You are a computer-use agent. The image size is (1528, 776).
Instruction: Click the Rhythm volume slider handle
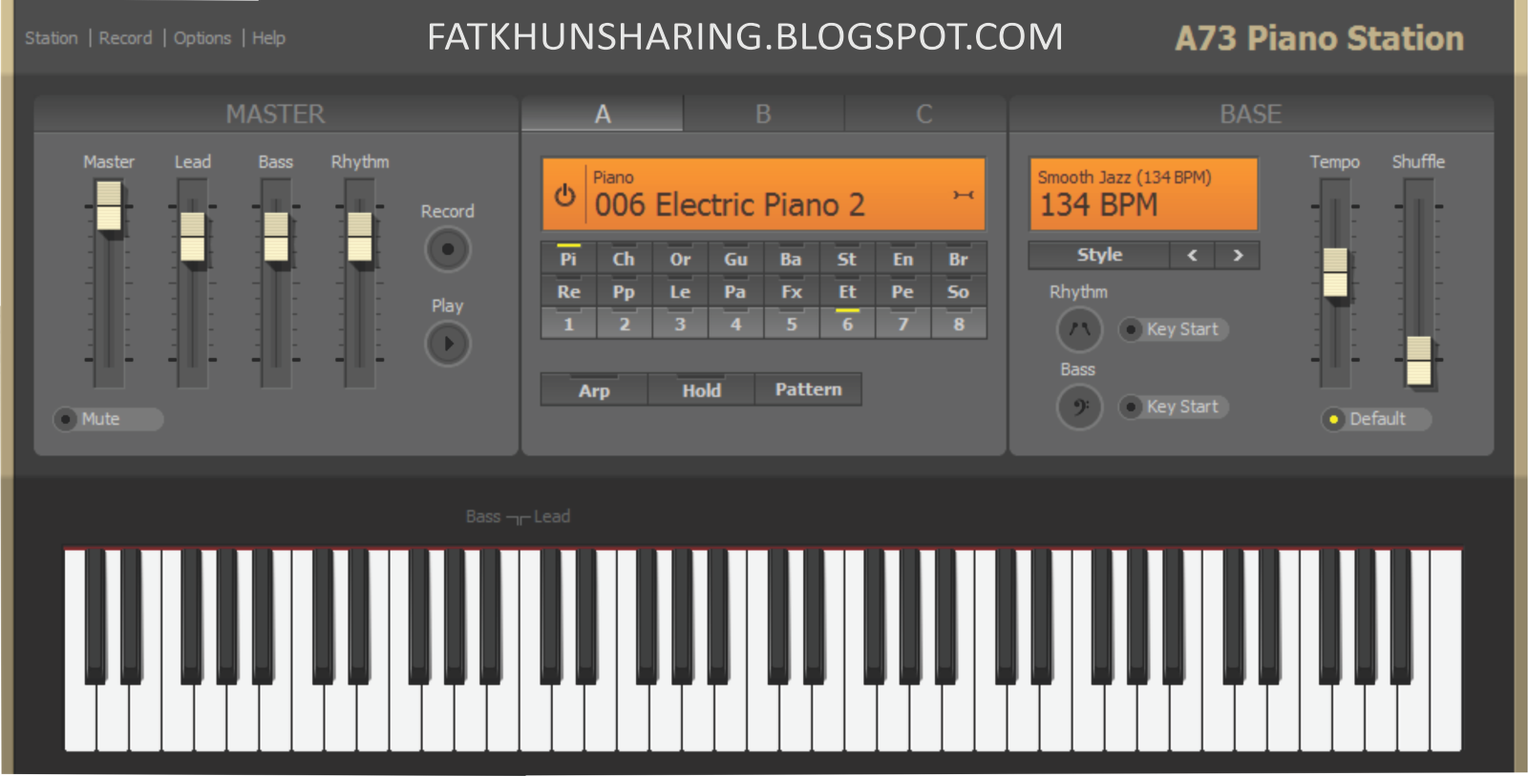360,237
